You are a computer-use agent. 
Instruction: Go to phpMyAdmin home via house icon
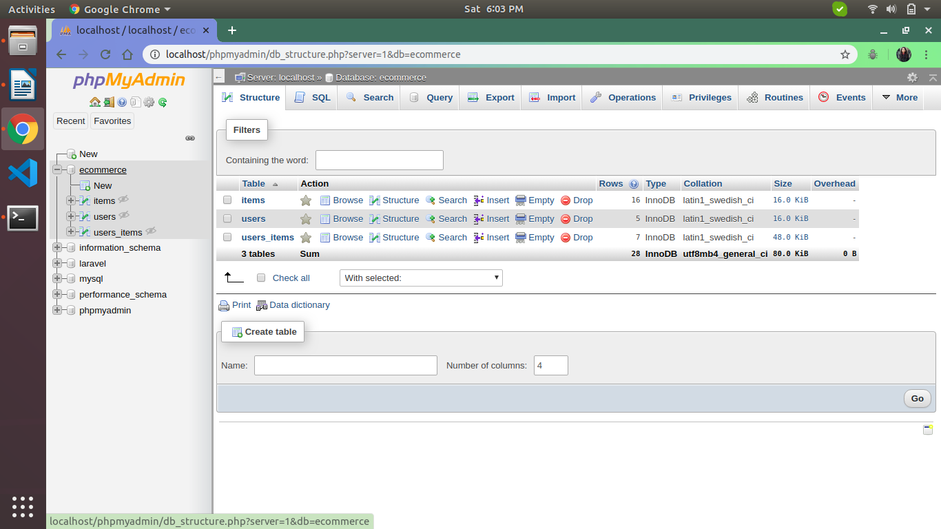point(95,103)
